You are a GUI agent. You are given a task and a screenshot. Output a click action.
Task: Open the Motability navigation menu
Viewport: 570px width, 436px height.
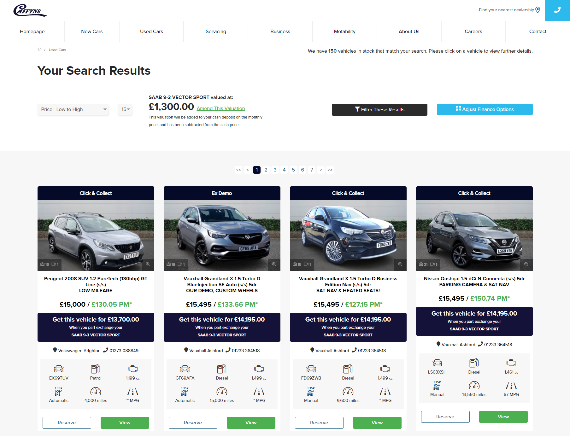pyautogui.click(x=345, y=32)
